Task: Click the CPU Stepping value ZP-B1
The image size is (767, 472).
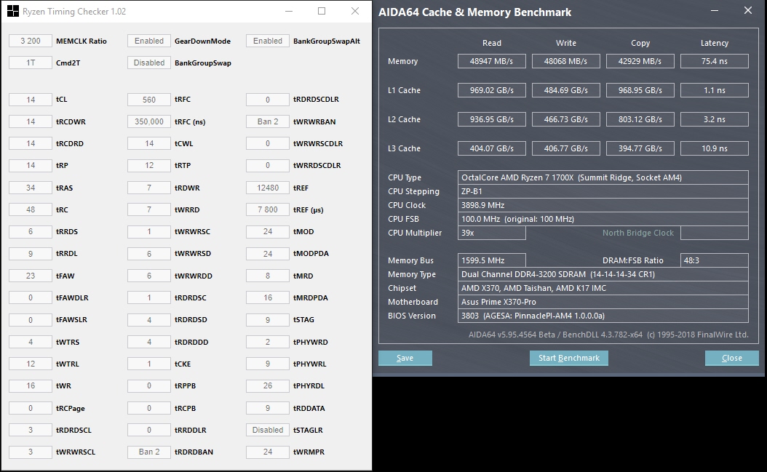Action: 603,191
